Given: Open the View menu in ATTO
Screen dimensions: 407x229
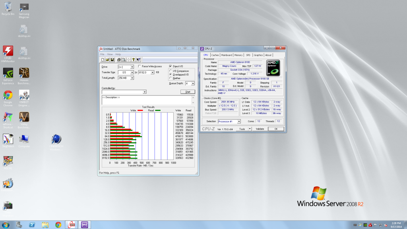Looking at the screenshot, I should point(110,54).
